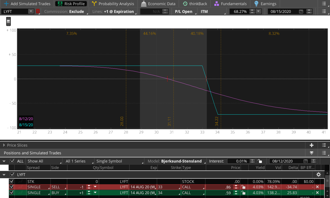Adjust the SELL row -1 quantity stepper

(x=89, y=187)
